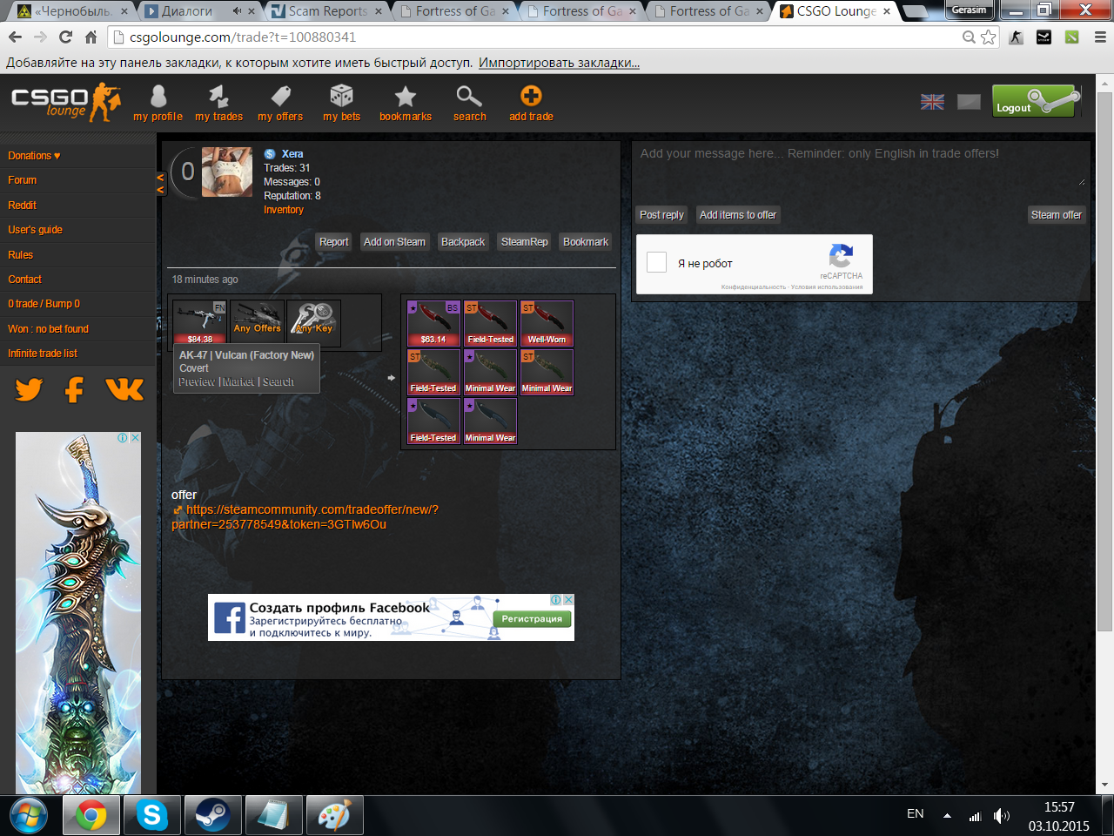Open Windows Start button
Viewport: 1114px width, 836px height.
pos(29,816)
